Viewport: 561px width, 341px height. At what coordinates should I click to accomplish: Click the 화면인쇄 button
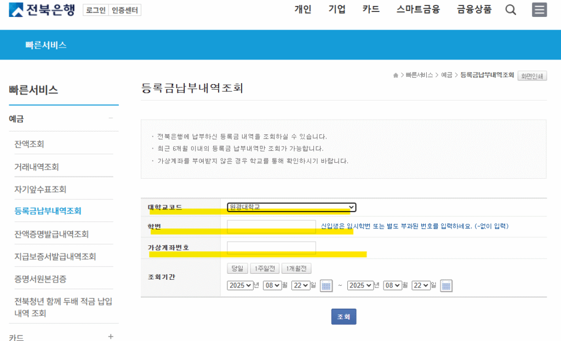point(532,76)
